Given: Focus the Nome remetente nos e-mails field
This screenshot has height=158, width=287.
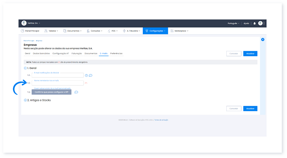Looking at the screenshot, I should pos(57,83).
